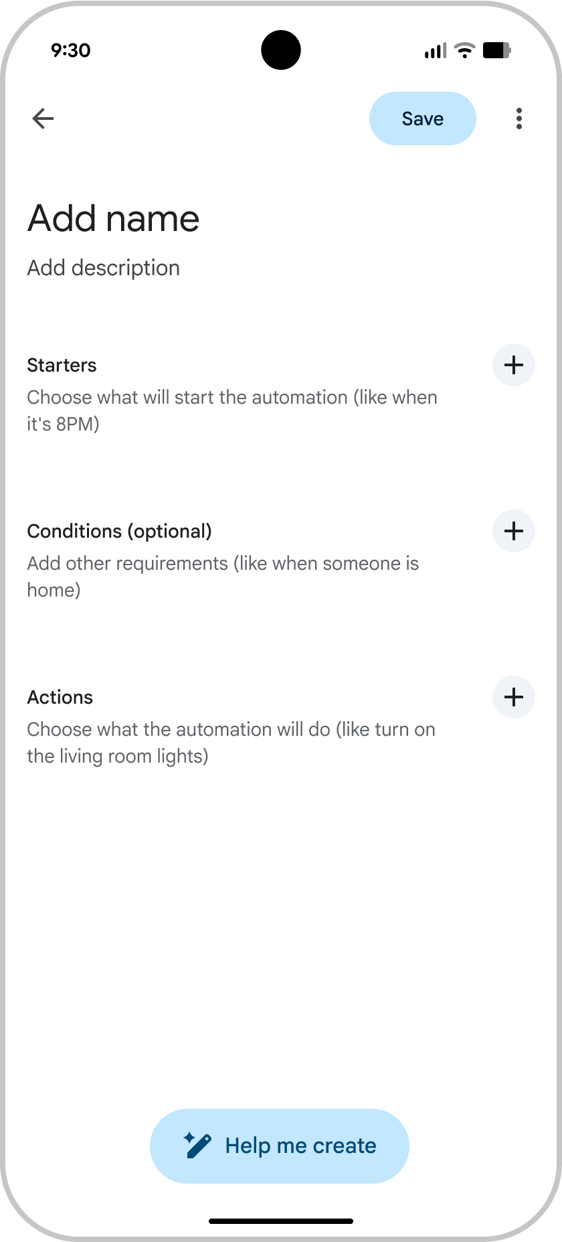Tap the starters hint about 8PM
This screenshot has height=1242, width=562.
click(231, 410)
